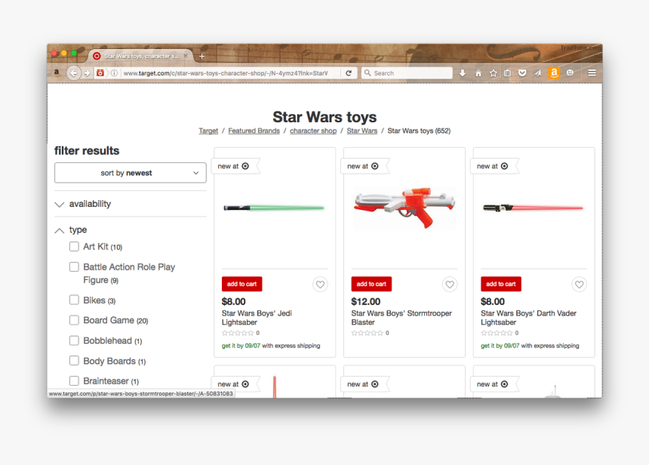Click the smiley face toolbar icon
Viewport: 649px width, 465px height.
pos(570,73)
